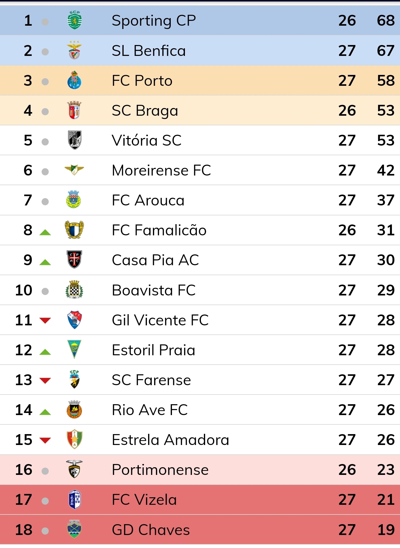Click the GD Chaves club logo

pos(74,530)
